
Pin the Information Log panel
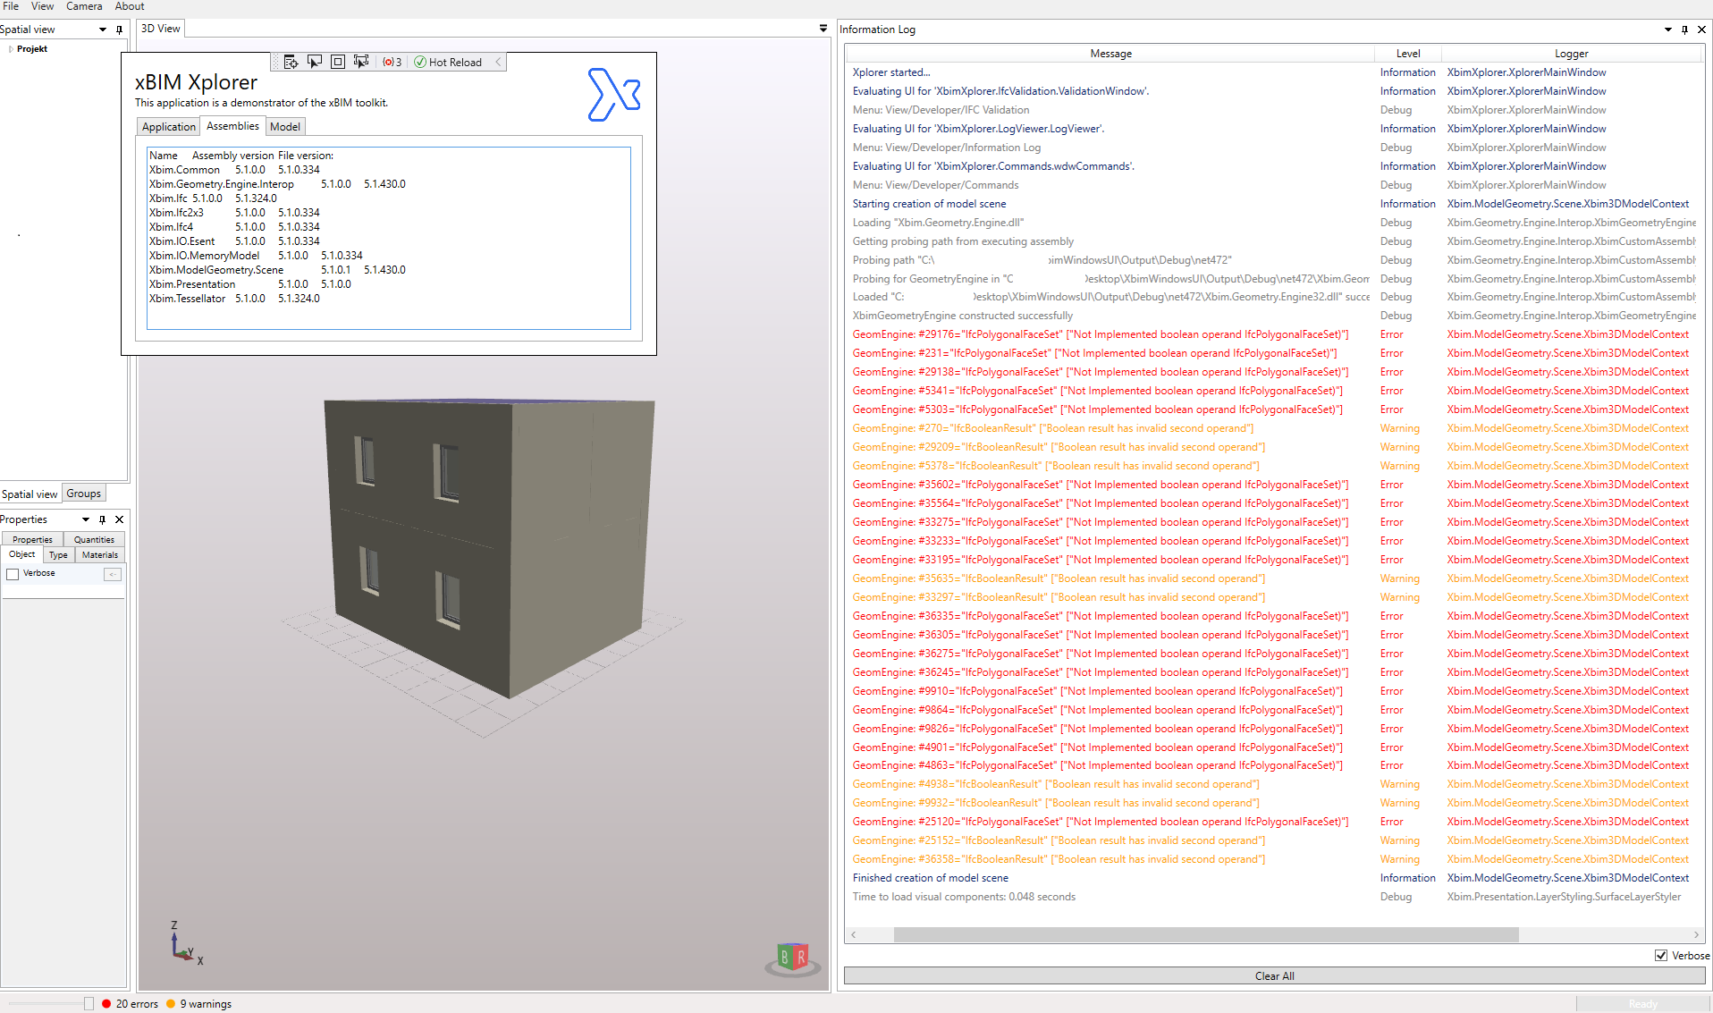pyautogui.click(x=1683, y=30)
